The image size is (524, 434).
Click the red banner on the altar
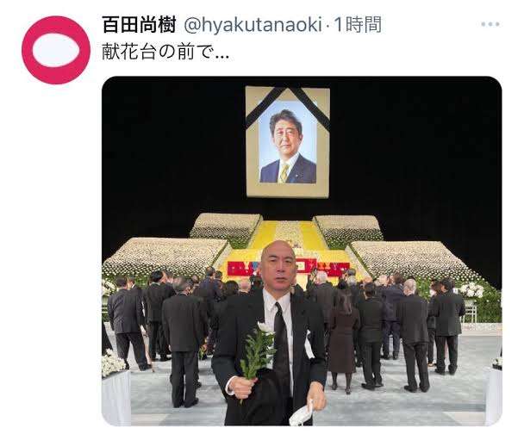coord(288,269)
